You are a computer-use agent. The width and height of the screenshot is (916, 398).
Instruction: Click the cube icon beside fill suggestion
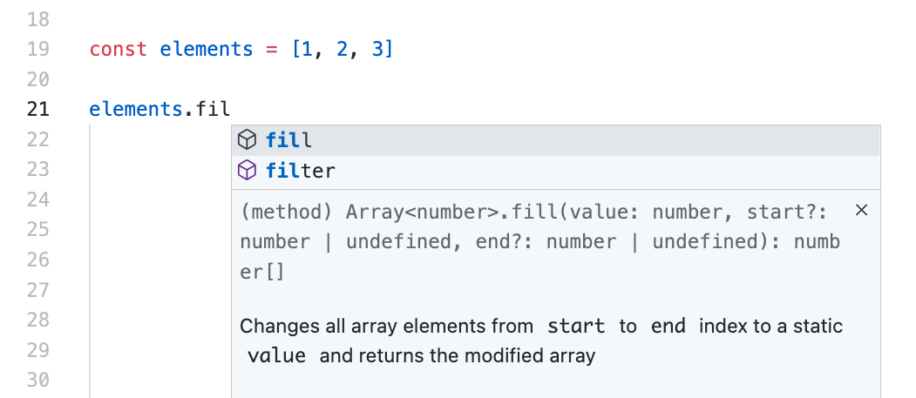[x=248, y=140]
